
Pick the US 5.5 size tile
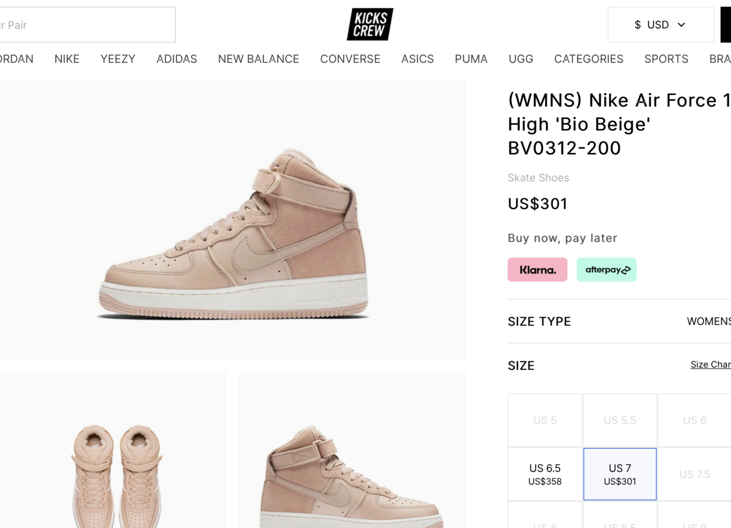pos(620,421)
